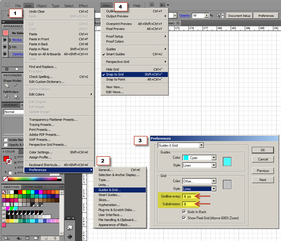Hide the Fill attribute via its eye icon
The image size is (281, 241).
[x=5, y=47]
